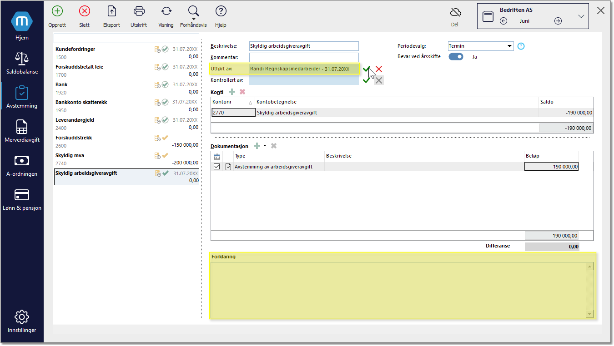614x346 pixels.
Task: Click the Kommentar input field
Action: [x=304, y=57]
